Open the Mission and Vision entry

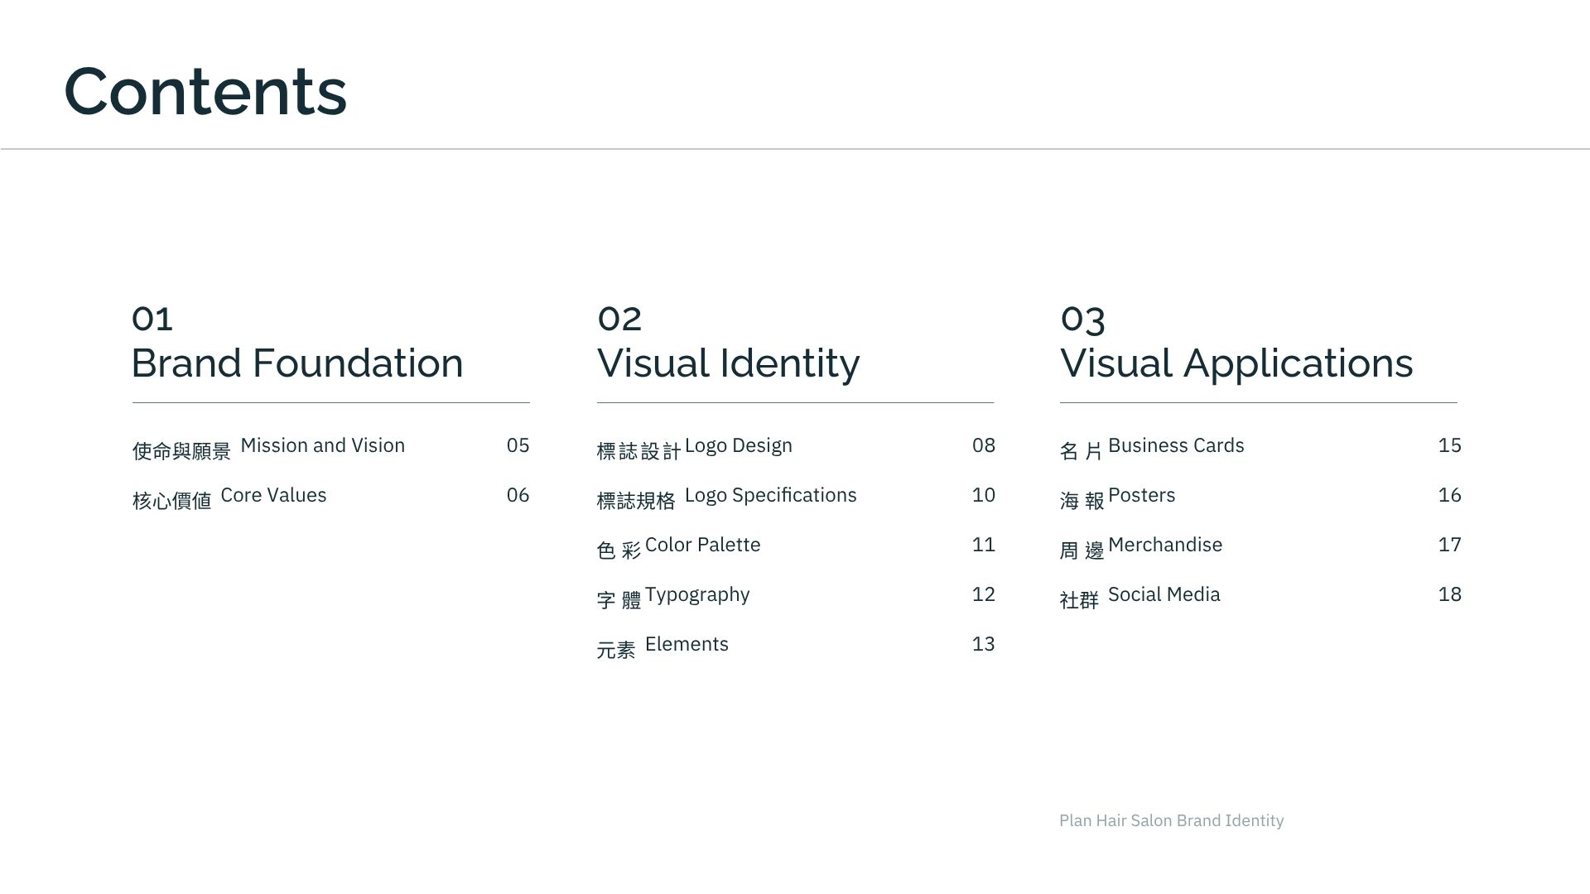[322, 446]
